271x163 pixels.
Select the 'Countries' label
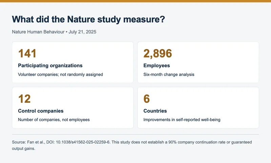(155, 111)
